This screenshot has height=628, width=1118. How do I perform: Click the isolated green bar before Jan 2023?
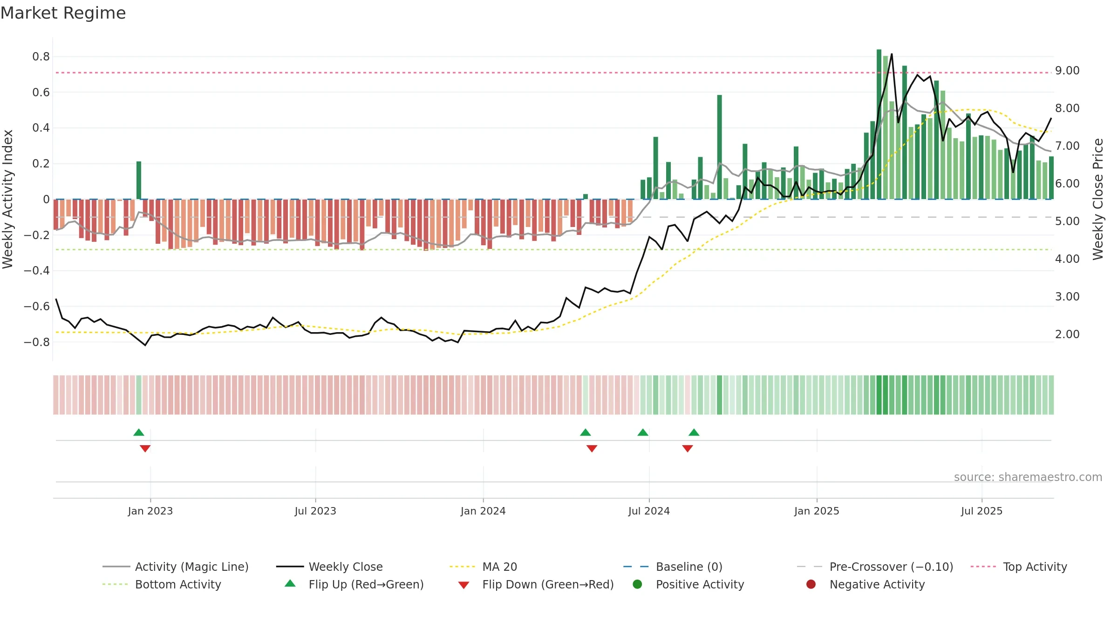[139, 180]
